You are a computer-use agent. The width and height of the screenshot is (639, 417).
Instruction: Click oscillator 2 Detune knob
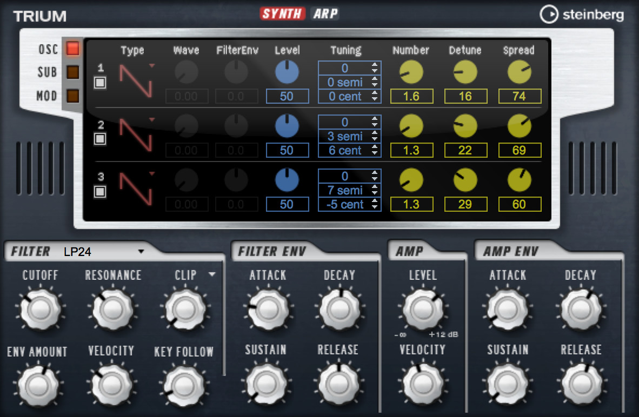point(465,126)
